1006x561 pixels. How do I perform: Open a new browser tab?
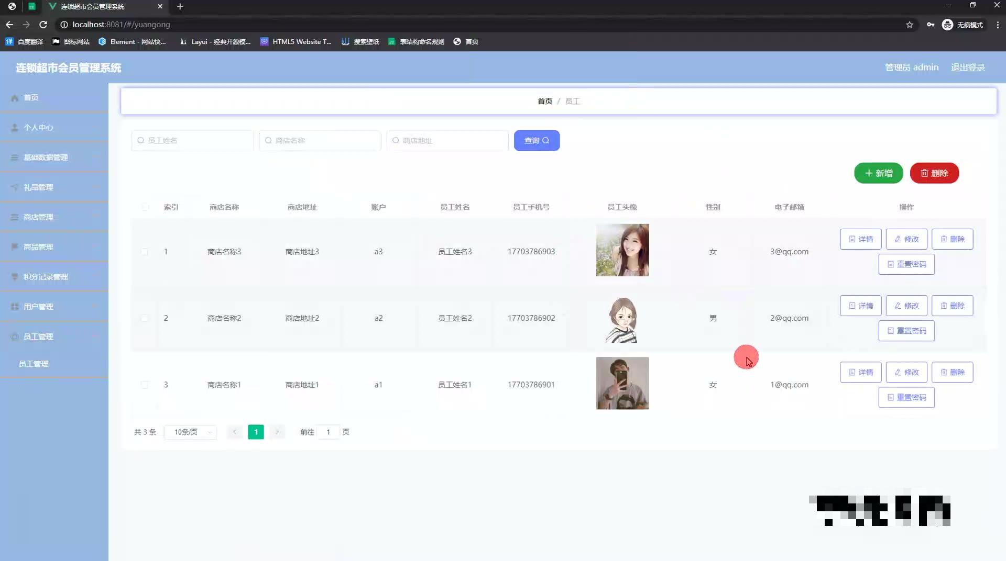(180, 6)
